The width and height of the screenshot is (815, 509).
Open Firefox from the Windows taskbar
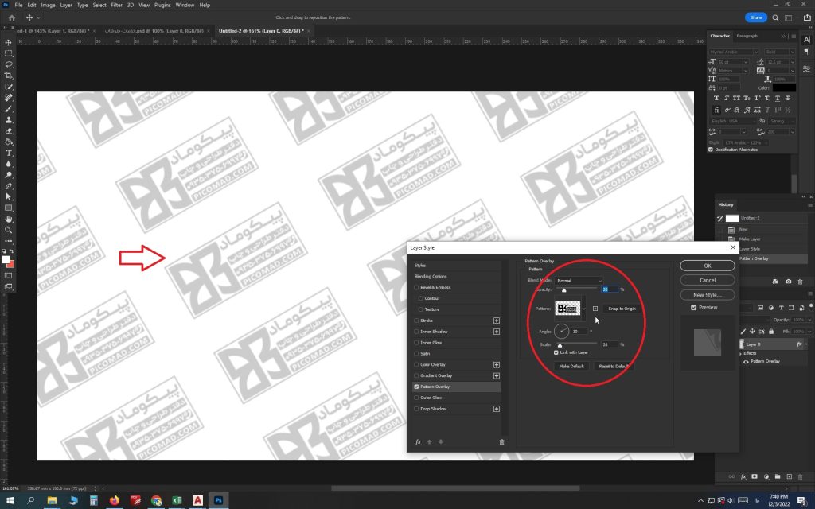tap(115, 501)
